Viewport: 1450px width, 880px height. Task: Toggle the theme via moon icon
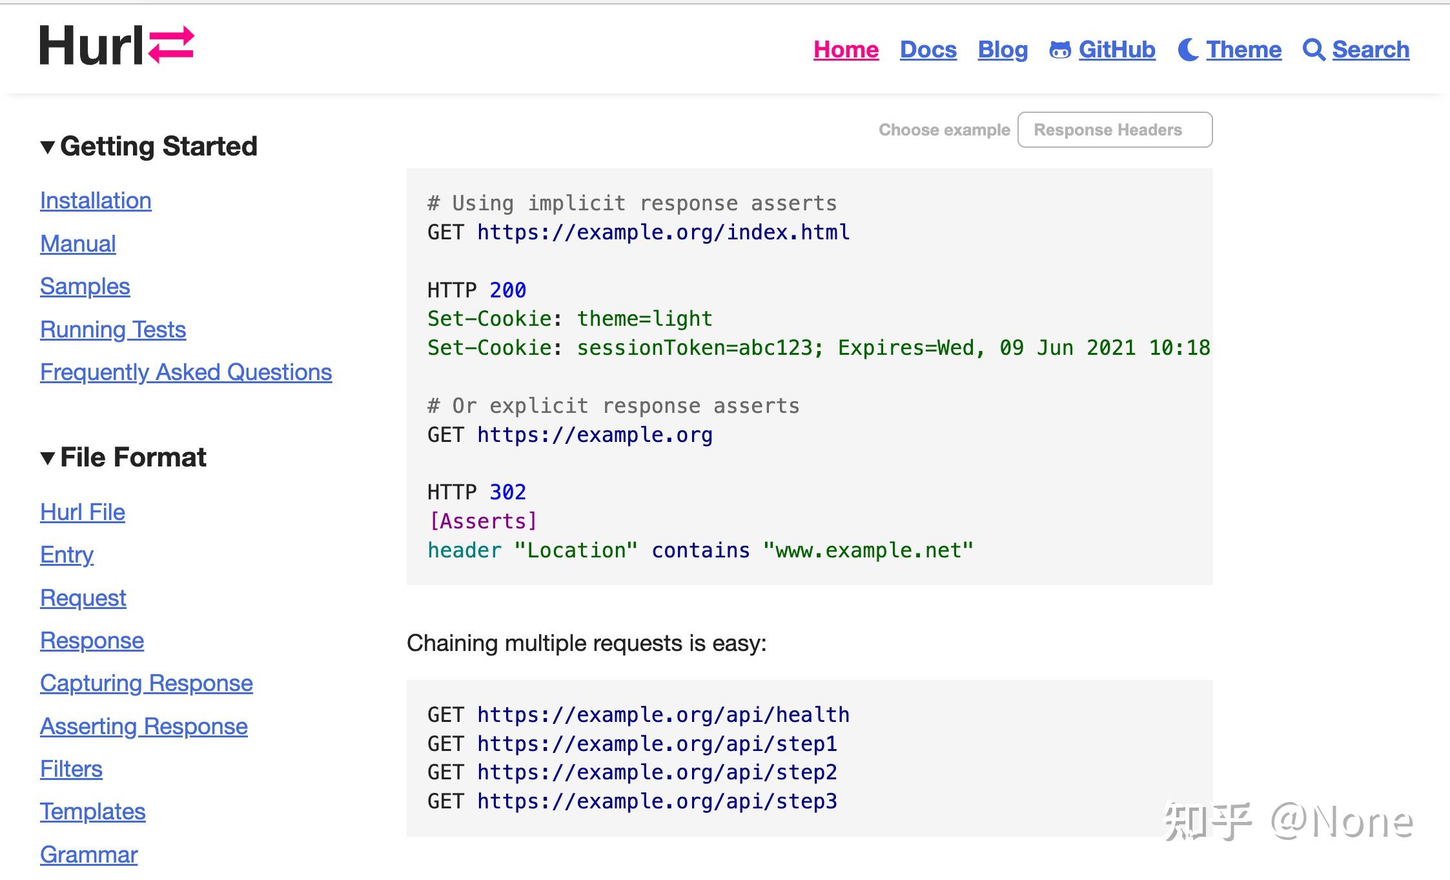1187,50
